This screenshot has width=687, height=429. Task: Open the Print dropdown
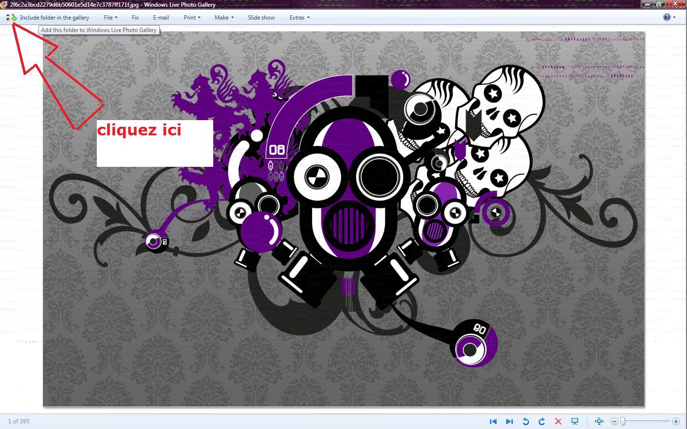click(x=192, y=18)
